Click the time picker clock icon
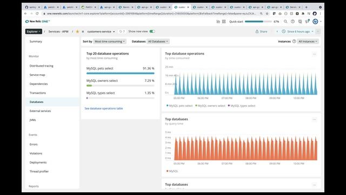 (x=283, y=31)
